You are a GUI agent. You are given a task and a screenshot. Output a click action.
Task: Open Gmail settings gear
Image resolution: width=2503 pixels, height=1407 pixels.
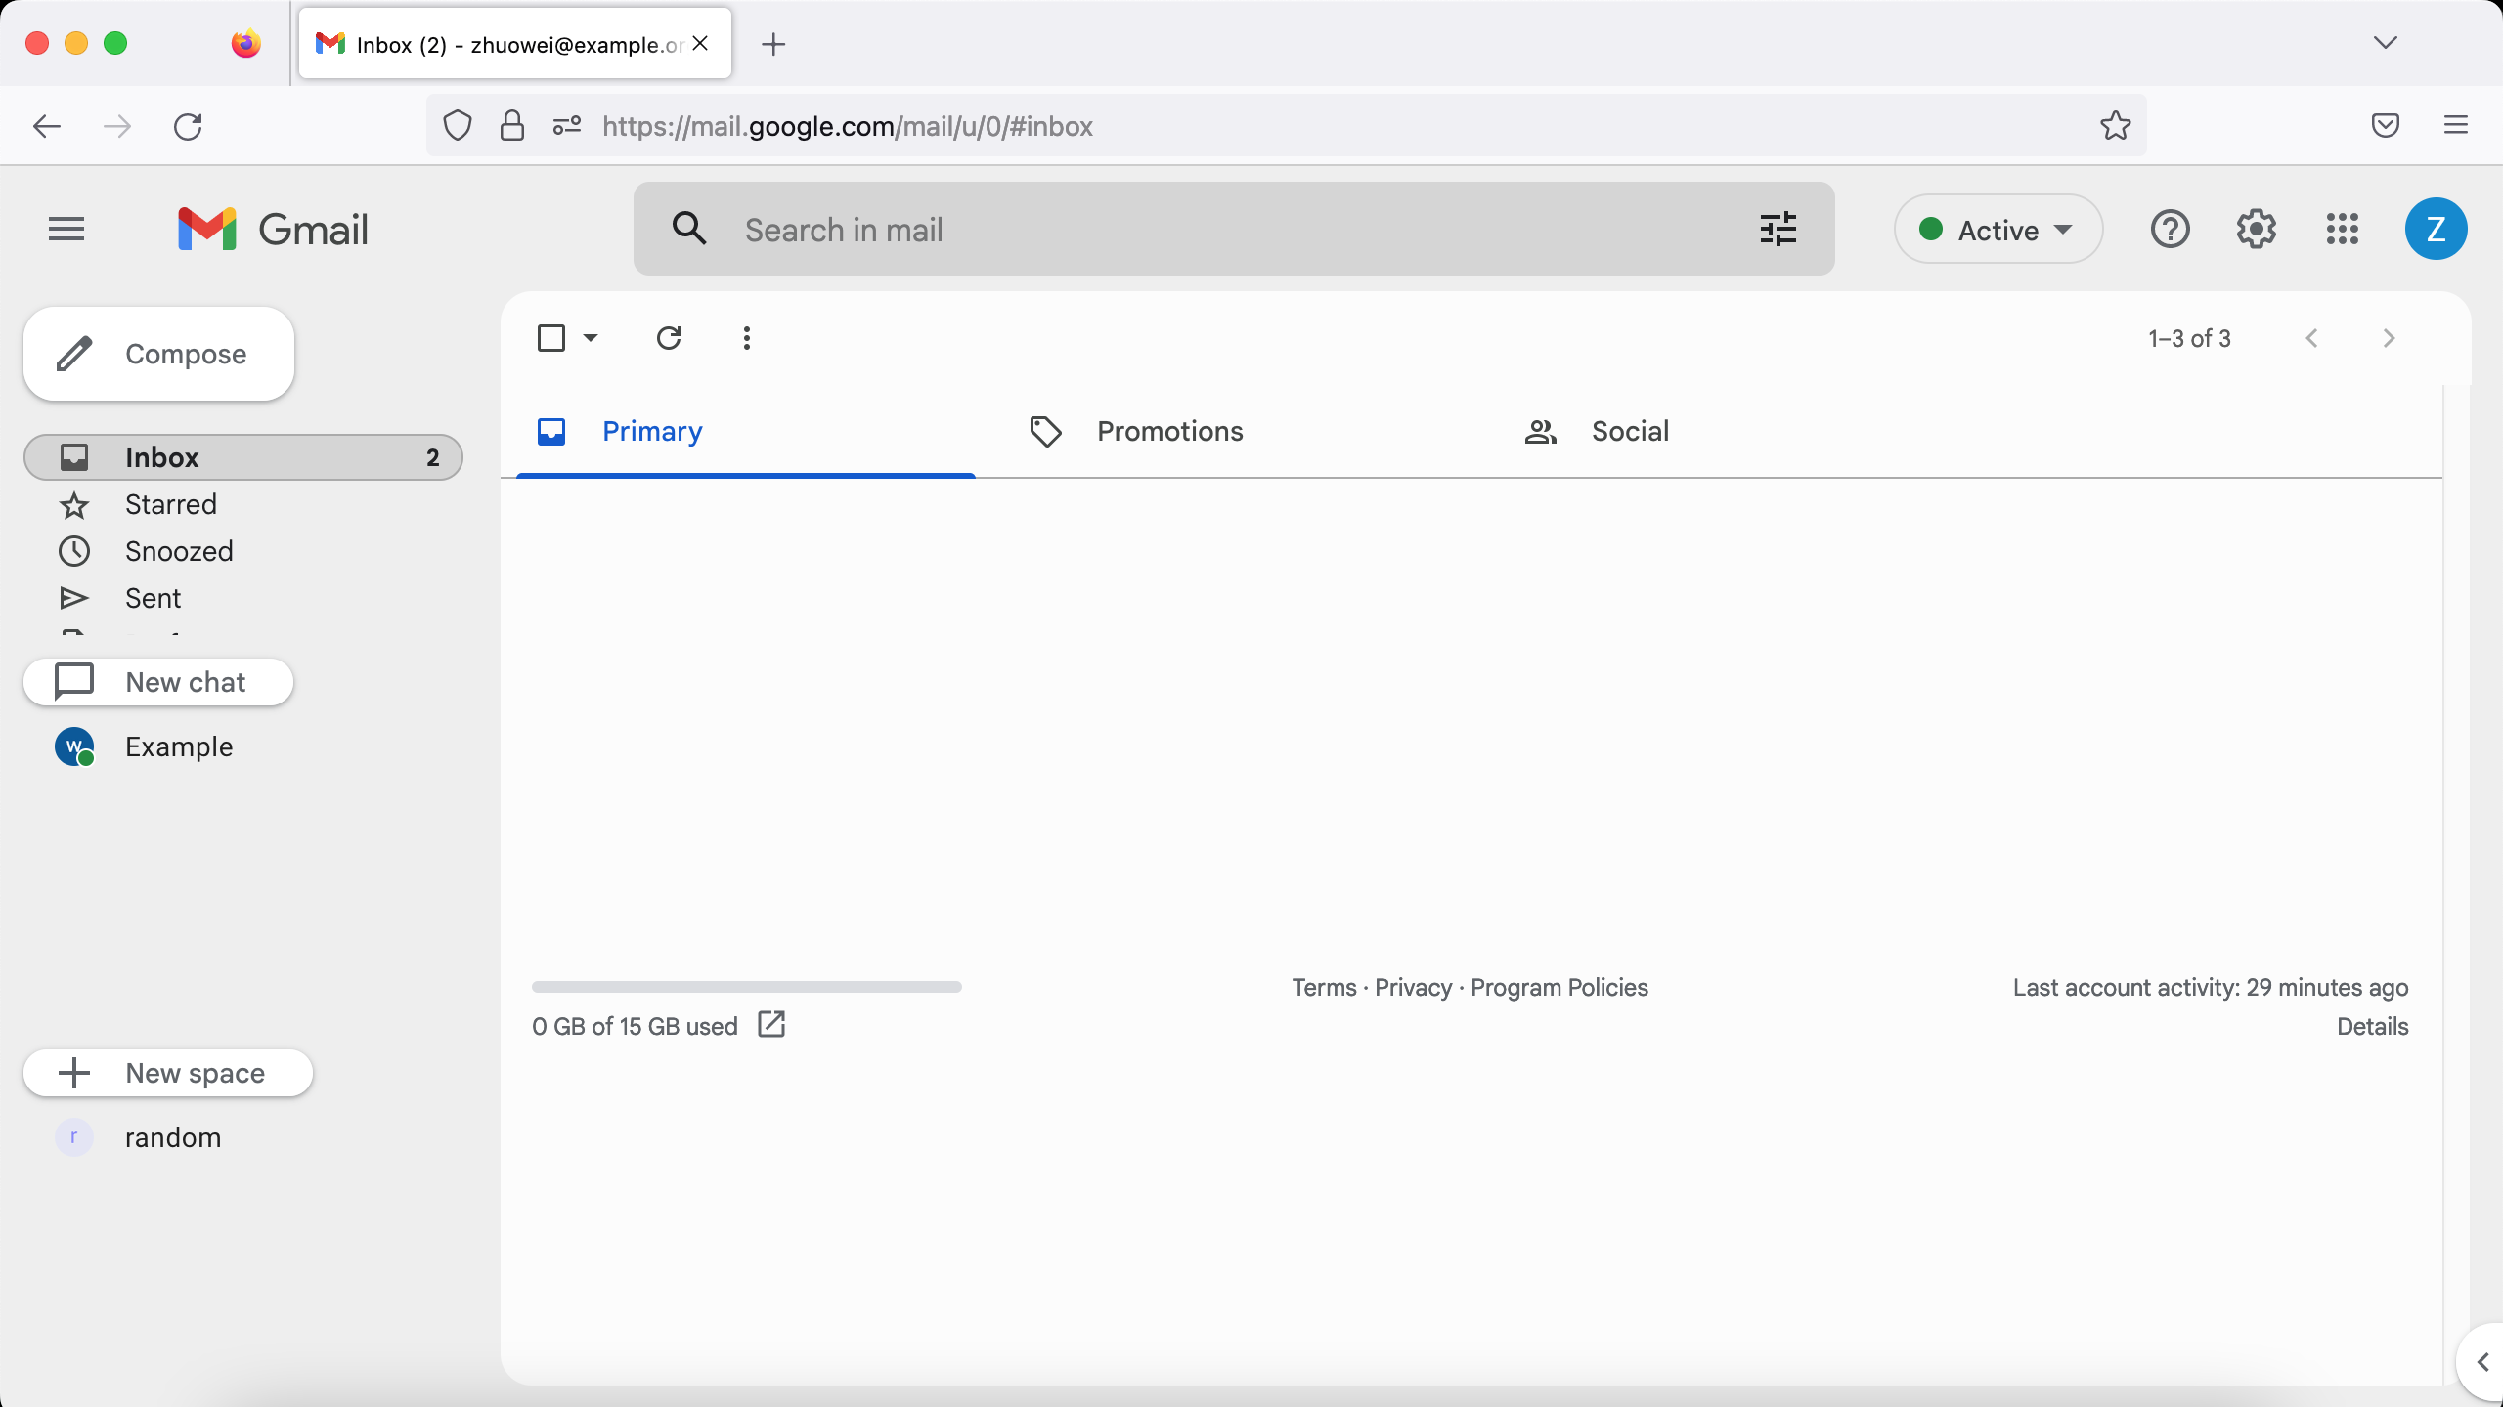coord(2256,229)
